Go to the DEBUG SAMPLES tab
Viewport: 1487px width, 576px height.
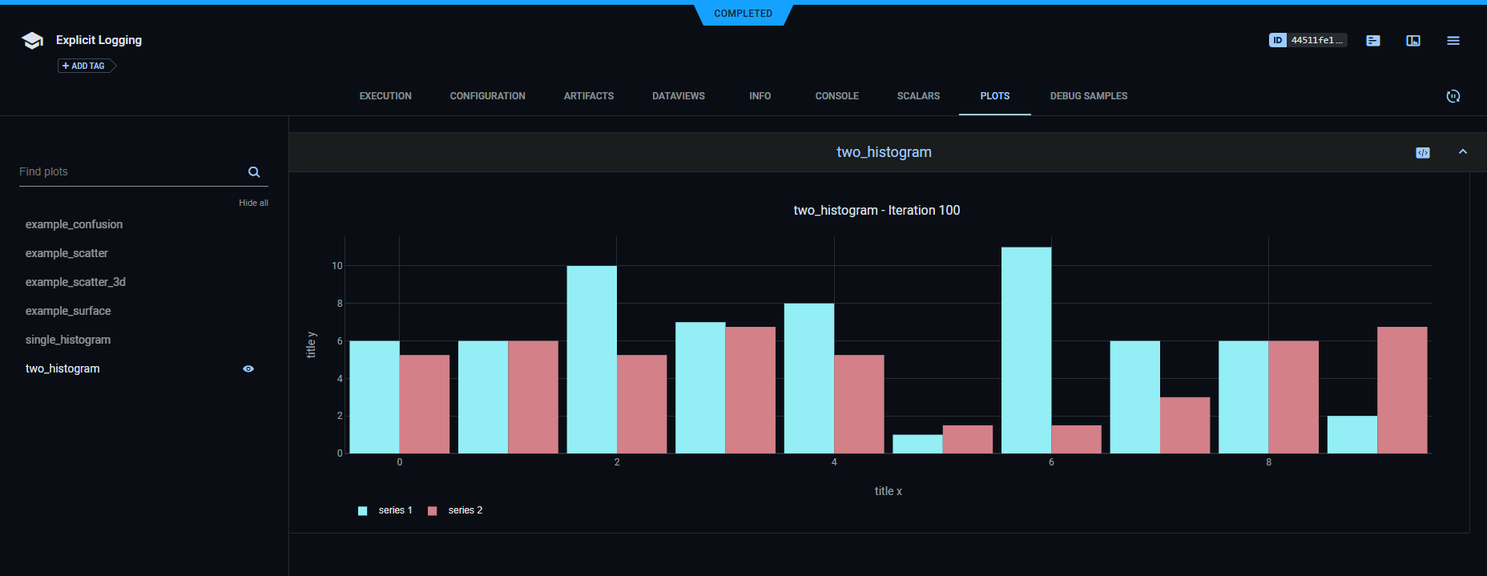click(x=1088, y=96)
